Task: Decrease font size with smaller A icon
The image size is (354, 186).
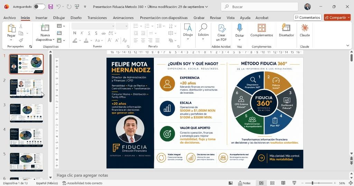Action: coord(117,40)
